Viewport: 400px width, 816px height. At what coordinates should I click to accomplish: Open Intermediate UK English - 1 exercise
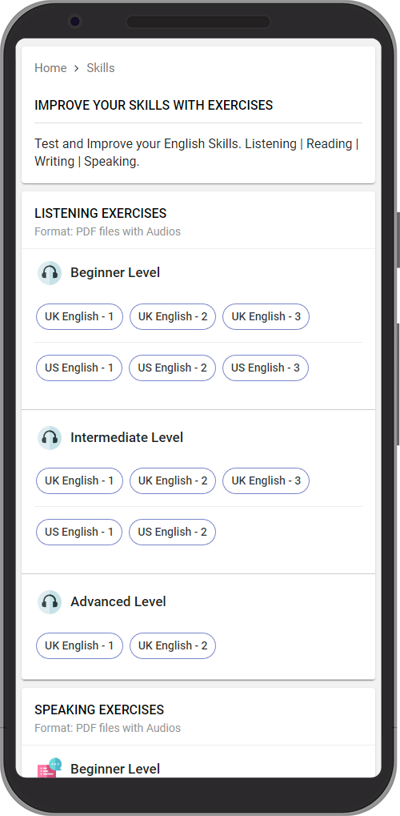coord(79,480)
